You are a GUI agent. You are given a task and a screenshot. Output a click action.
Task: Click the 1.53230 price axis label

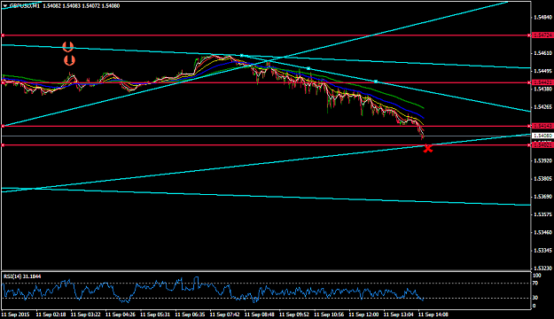click(542, 268)
